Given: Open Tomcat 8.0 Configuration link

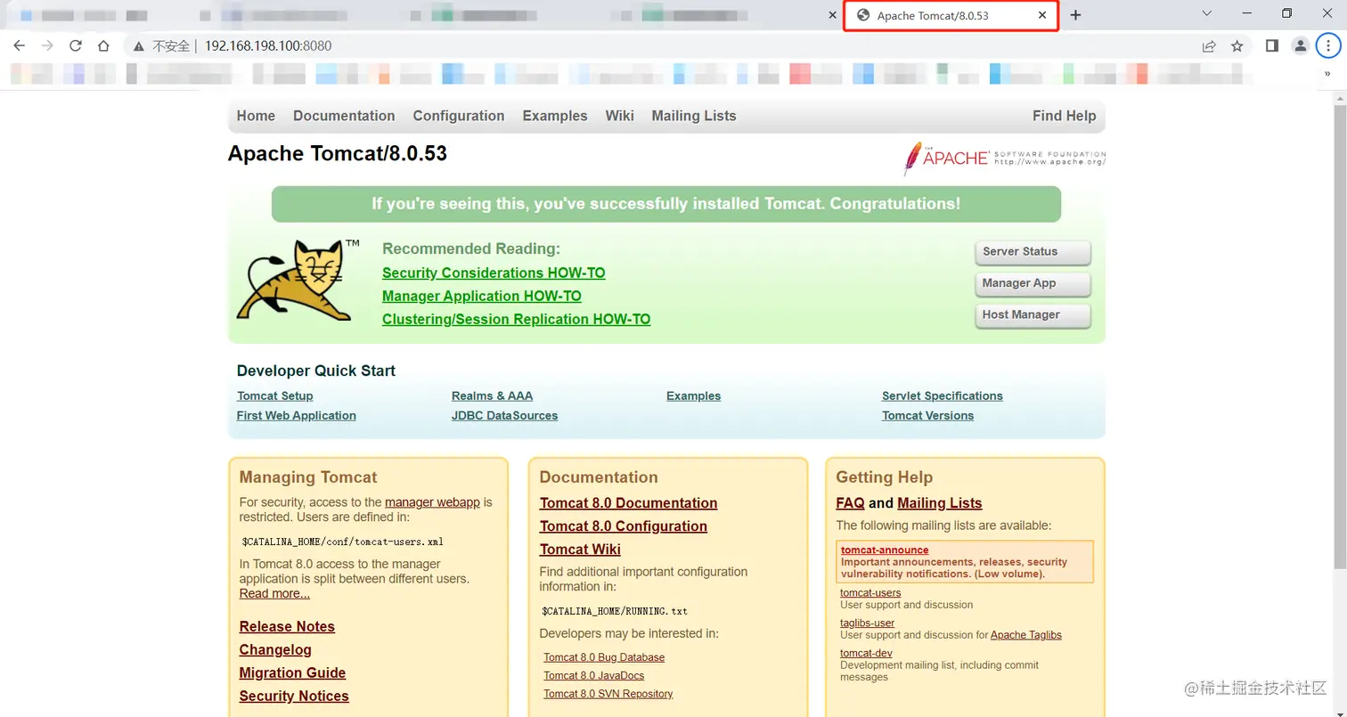Looking at the screenshot, I should tap(624, 526).
